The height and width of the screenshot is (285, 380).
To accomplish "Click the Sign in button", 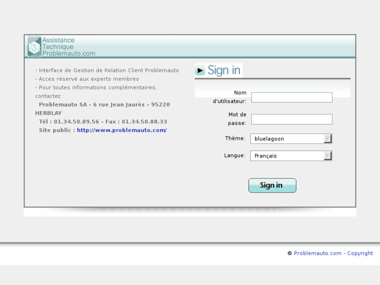I will [272, 185].
